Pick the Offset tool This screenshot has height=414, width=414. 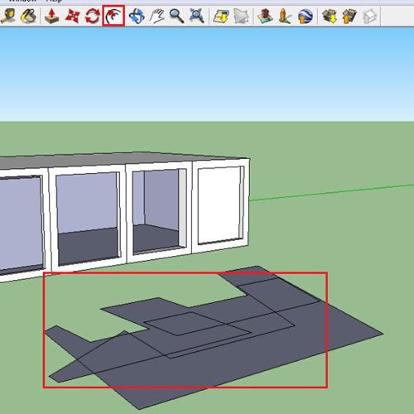[x=113, y=16]
